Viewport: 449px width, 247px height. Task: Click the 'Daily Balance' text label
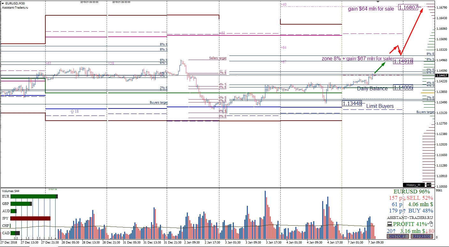372,88
